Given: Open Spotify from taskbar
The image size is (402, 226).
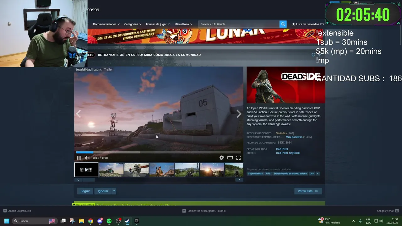Looking at the screenshot, I should tap(109, 221).
